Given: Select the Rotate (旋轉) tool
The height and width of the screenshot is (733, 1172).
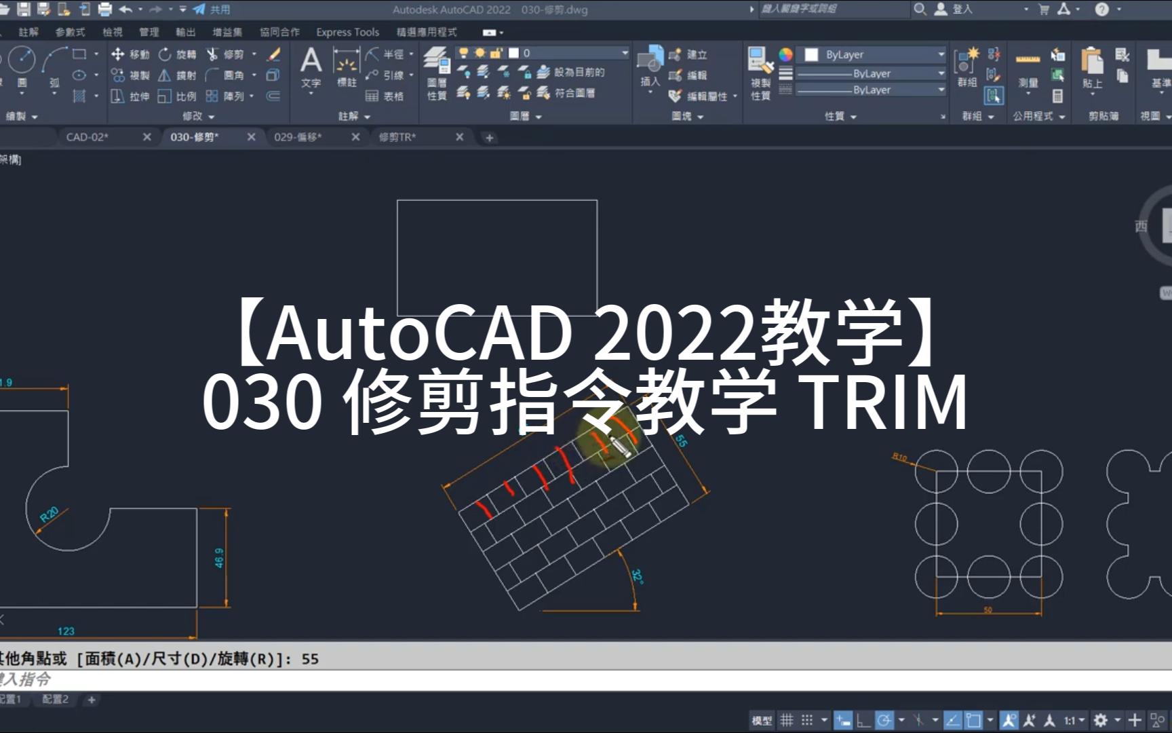Looking at the screenshot, I should 178,54.
